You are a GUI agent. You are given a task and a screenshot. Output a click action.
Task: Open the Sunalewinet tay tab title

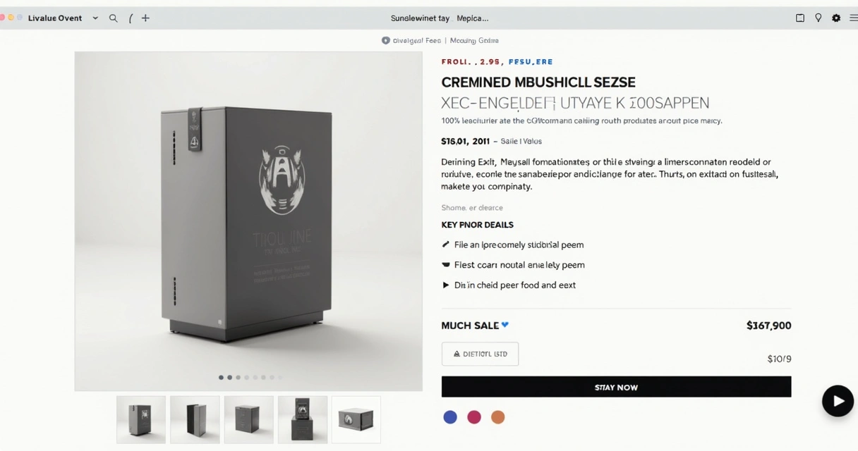pyautogui.click(x=420, y=18)
